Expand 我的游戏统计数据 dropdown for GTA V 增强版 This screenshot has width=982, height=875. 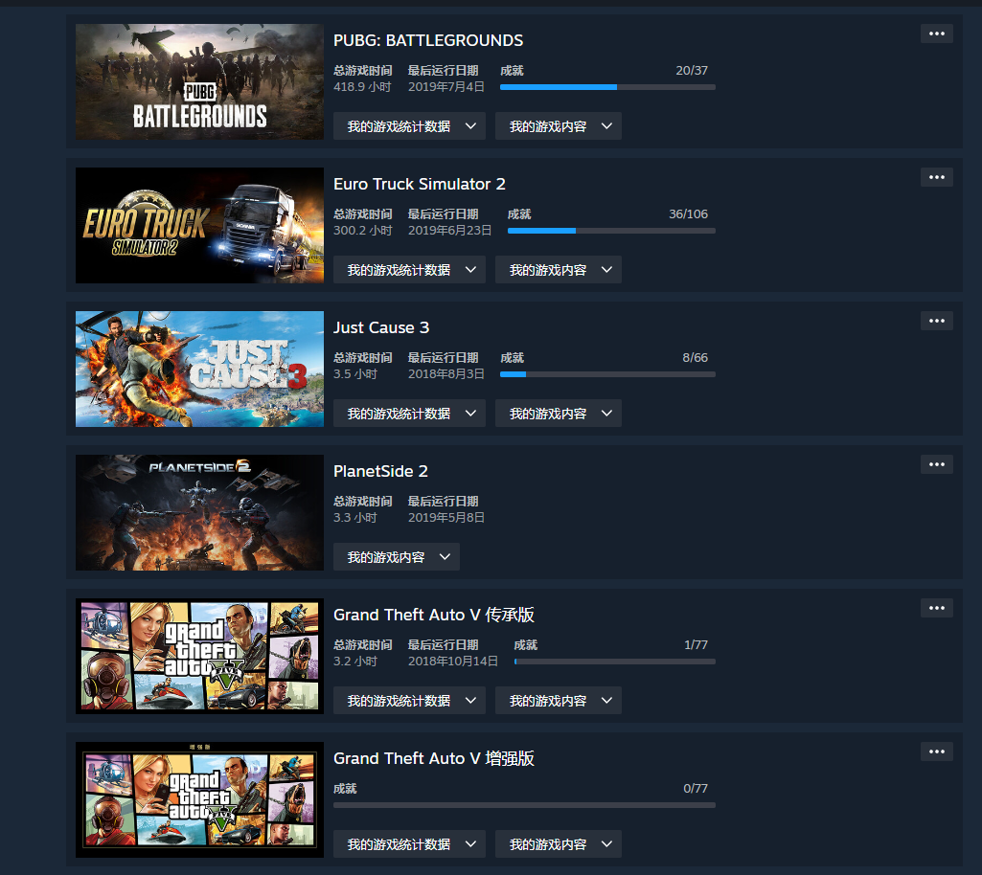pyautogui.click(x=409, y=844)
